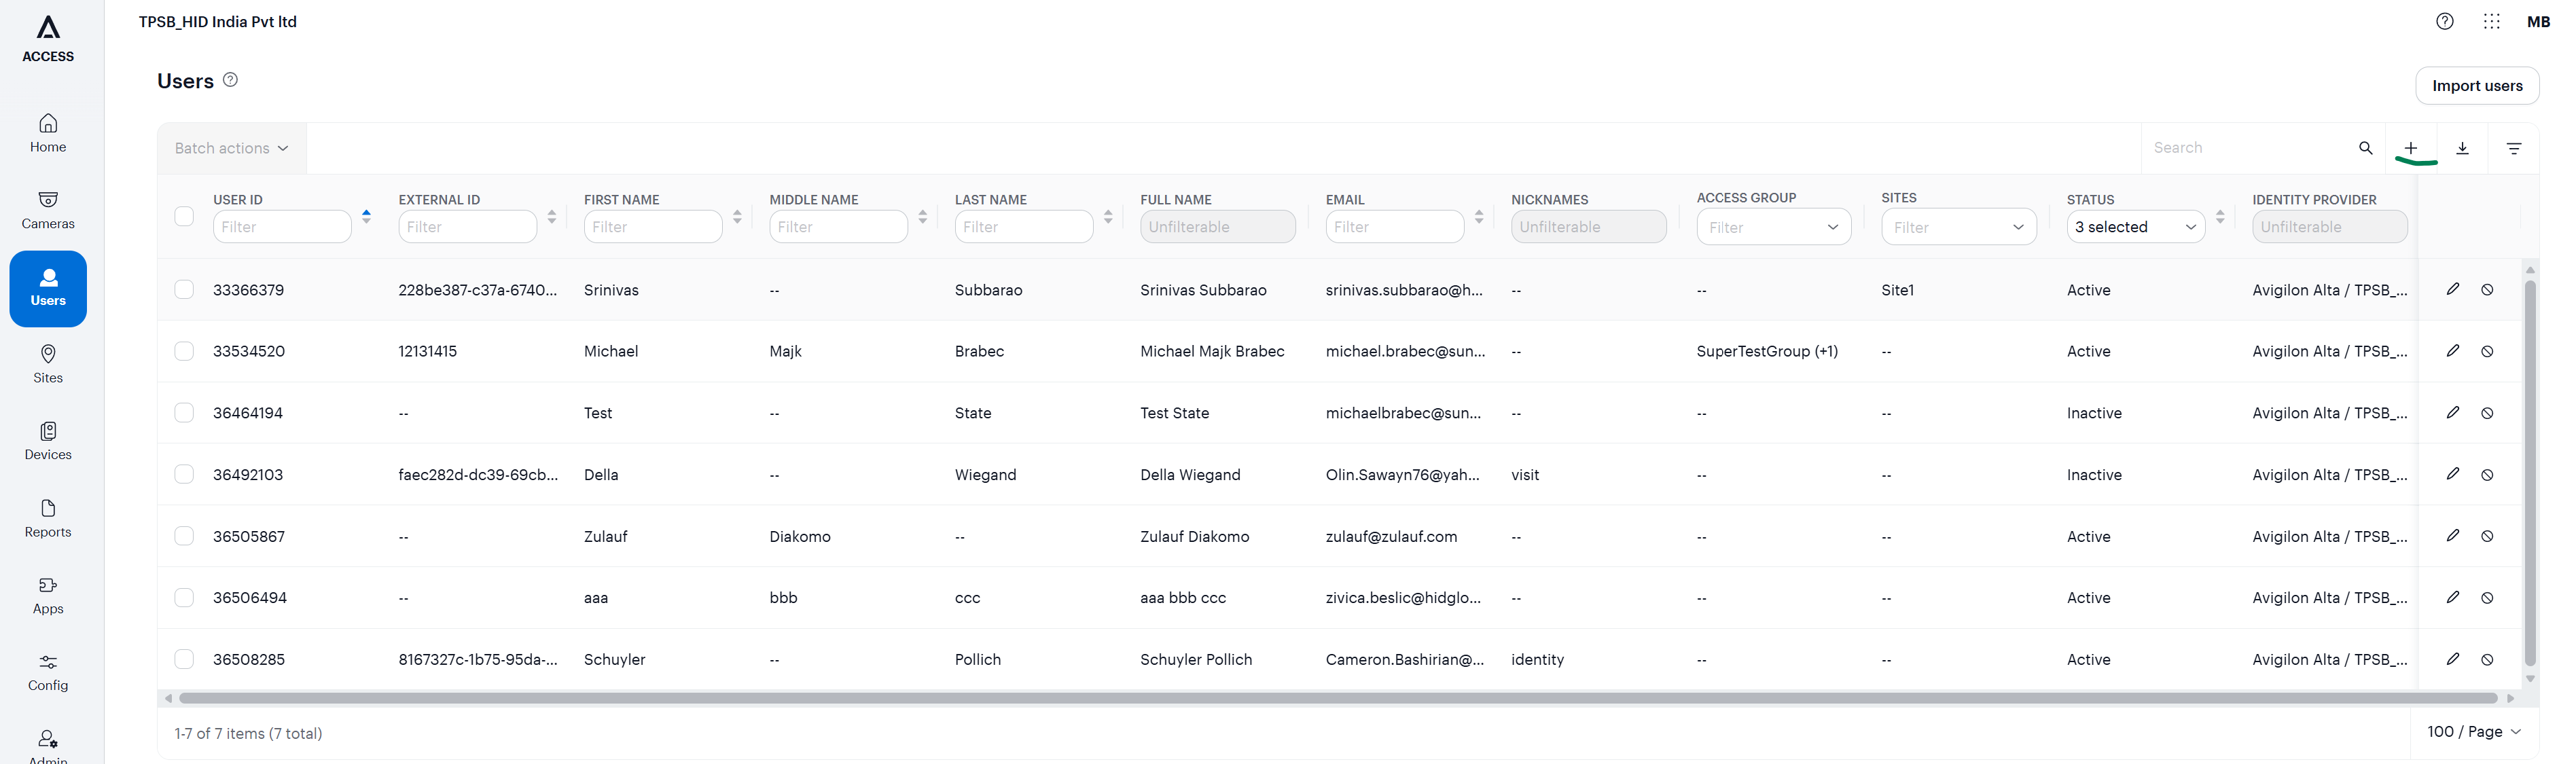This screenshot has height=764, width=2576.
Task: Edit user Michael Majk Brabec pencil icon
Action: click(x=2453, y=351)
